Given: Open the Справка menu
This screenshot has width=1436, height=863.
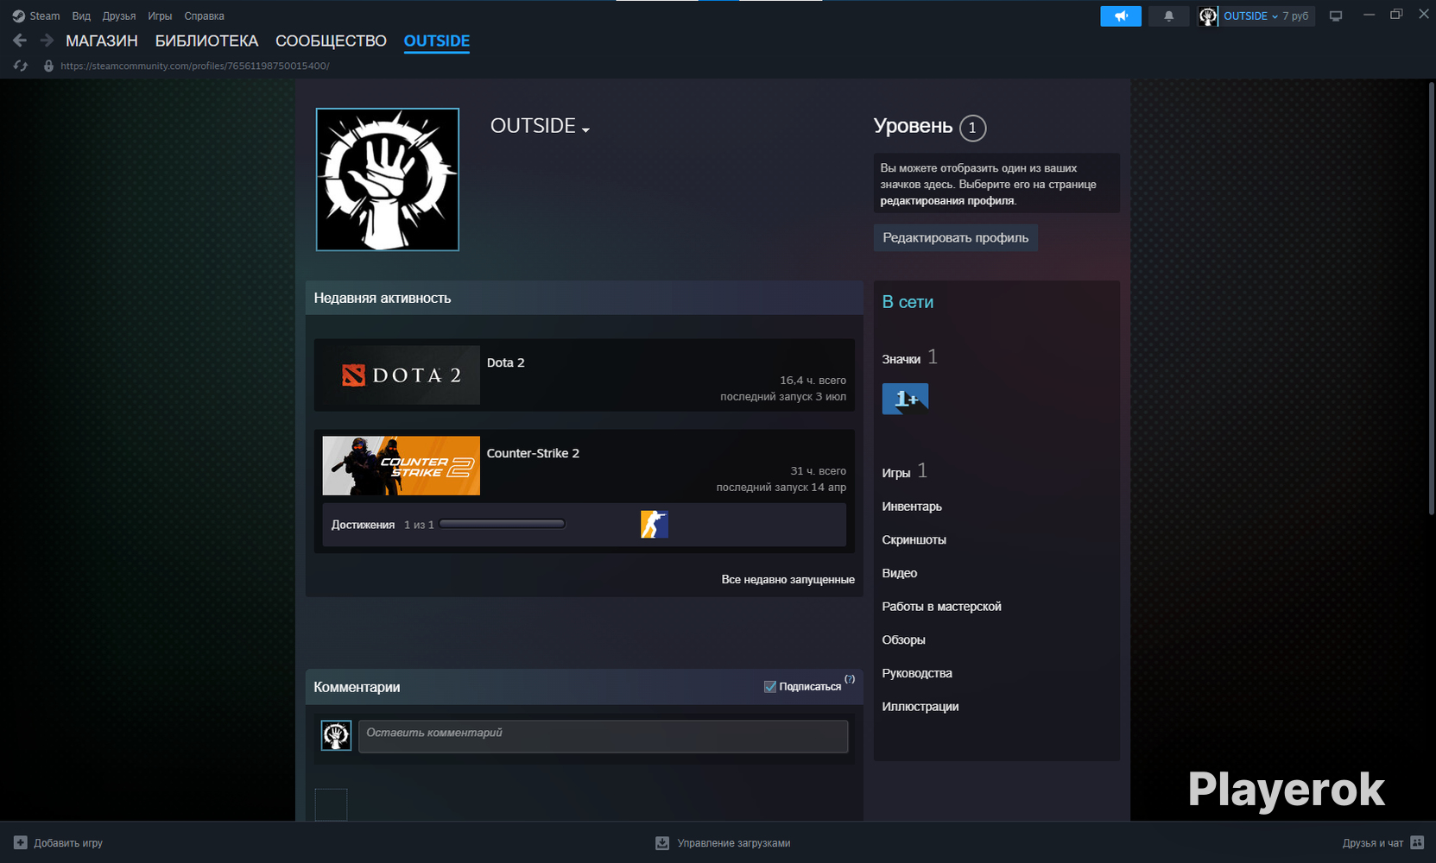Looking at the screenshot, I should [x=204, y=16].
